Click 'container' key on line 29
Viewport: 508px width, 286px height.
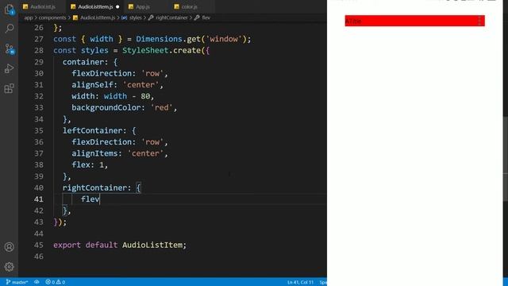pyautogui.click(x=83, y=62)
